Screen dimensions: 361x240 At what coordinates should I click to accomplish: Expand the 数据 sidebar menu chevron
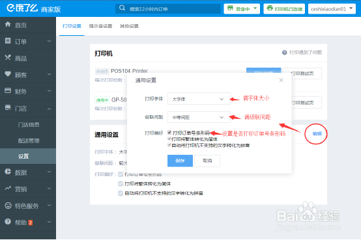(x=49, y=172)
